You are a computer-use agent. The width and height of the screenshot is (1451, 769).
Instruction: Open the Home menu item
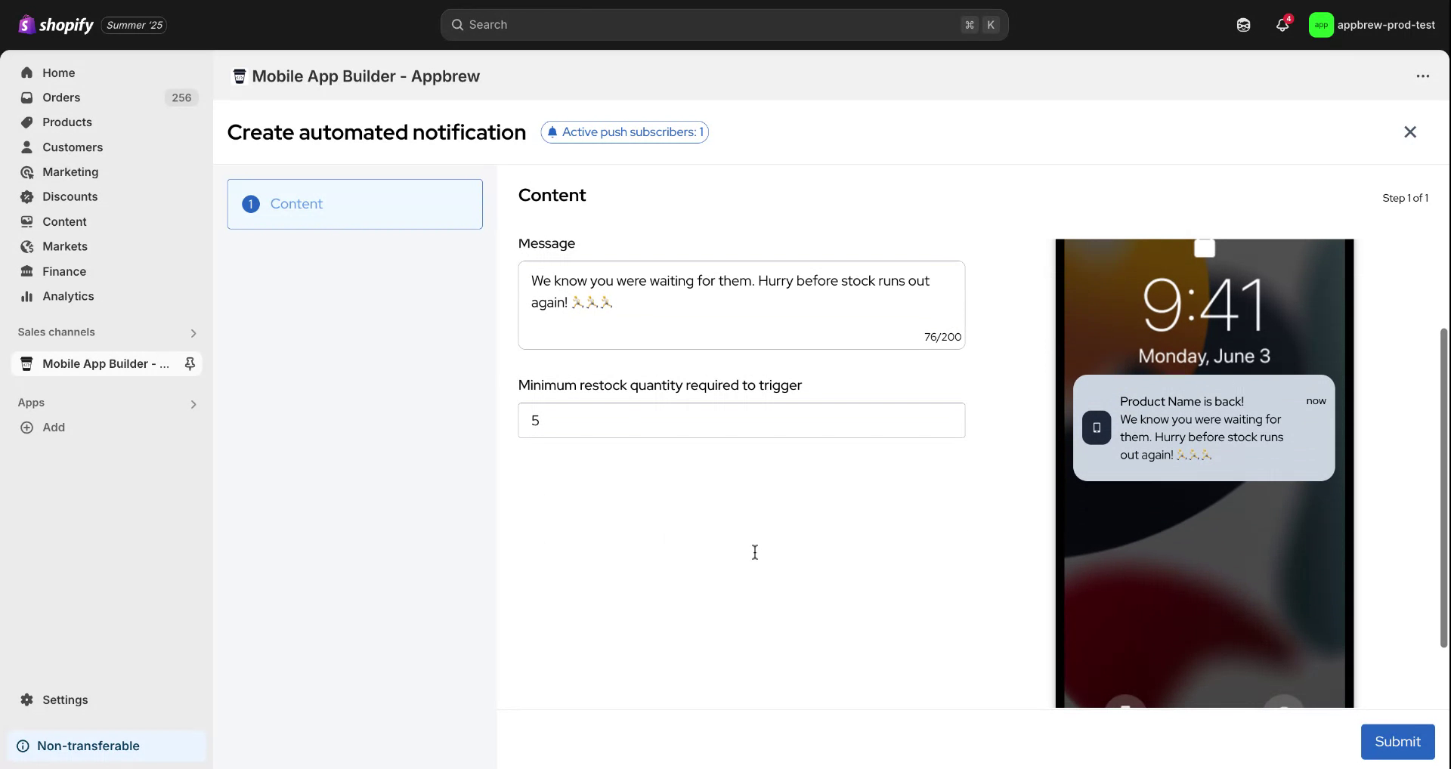tap(59, 73)
